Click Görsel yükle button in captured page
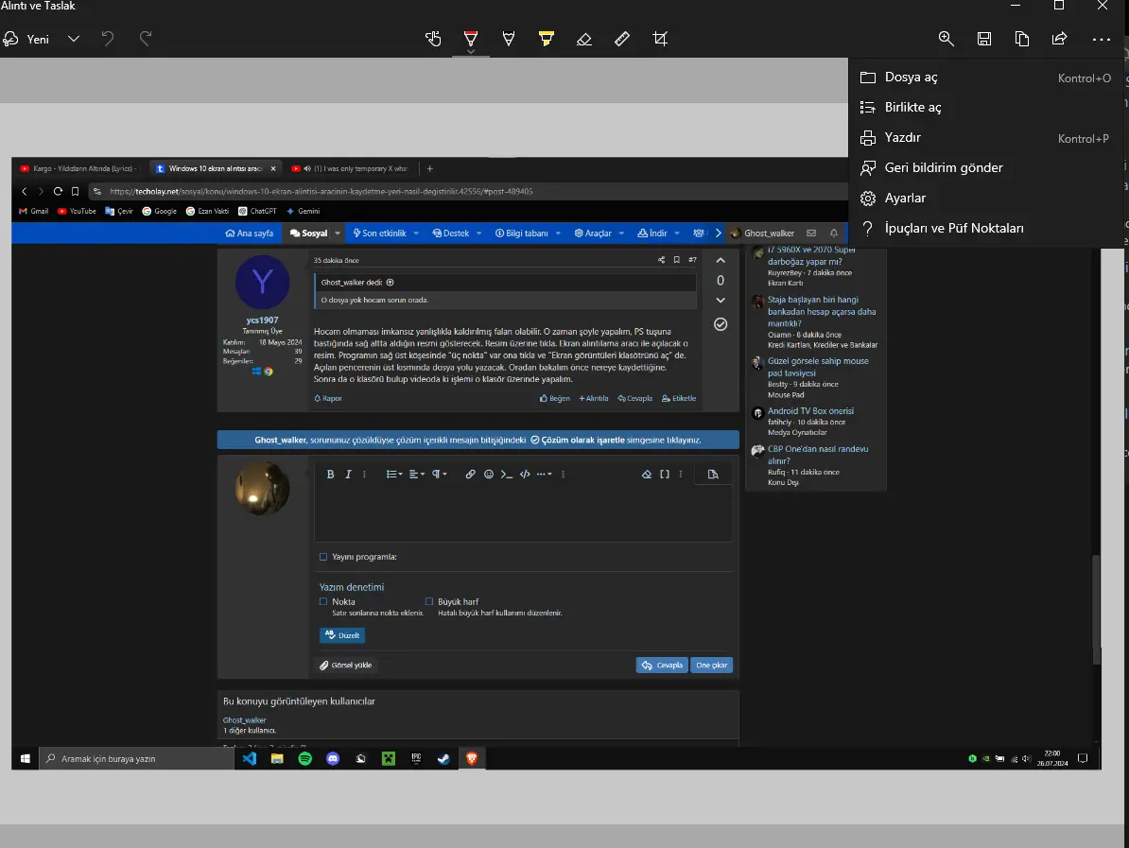The image size is (1129, 848). tap(346, 666)
